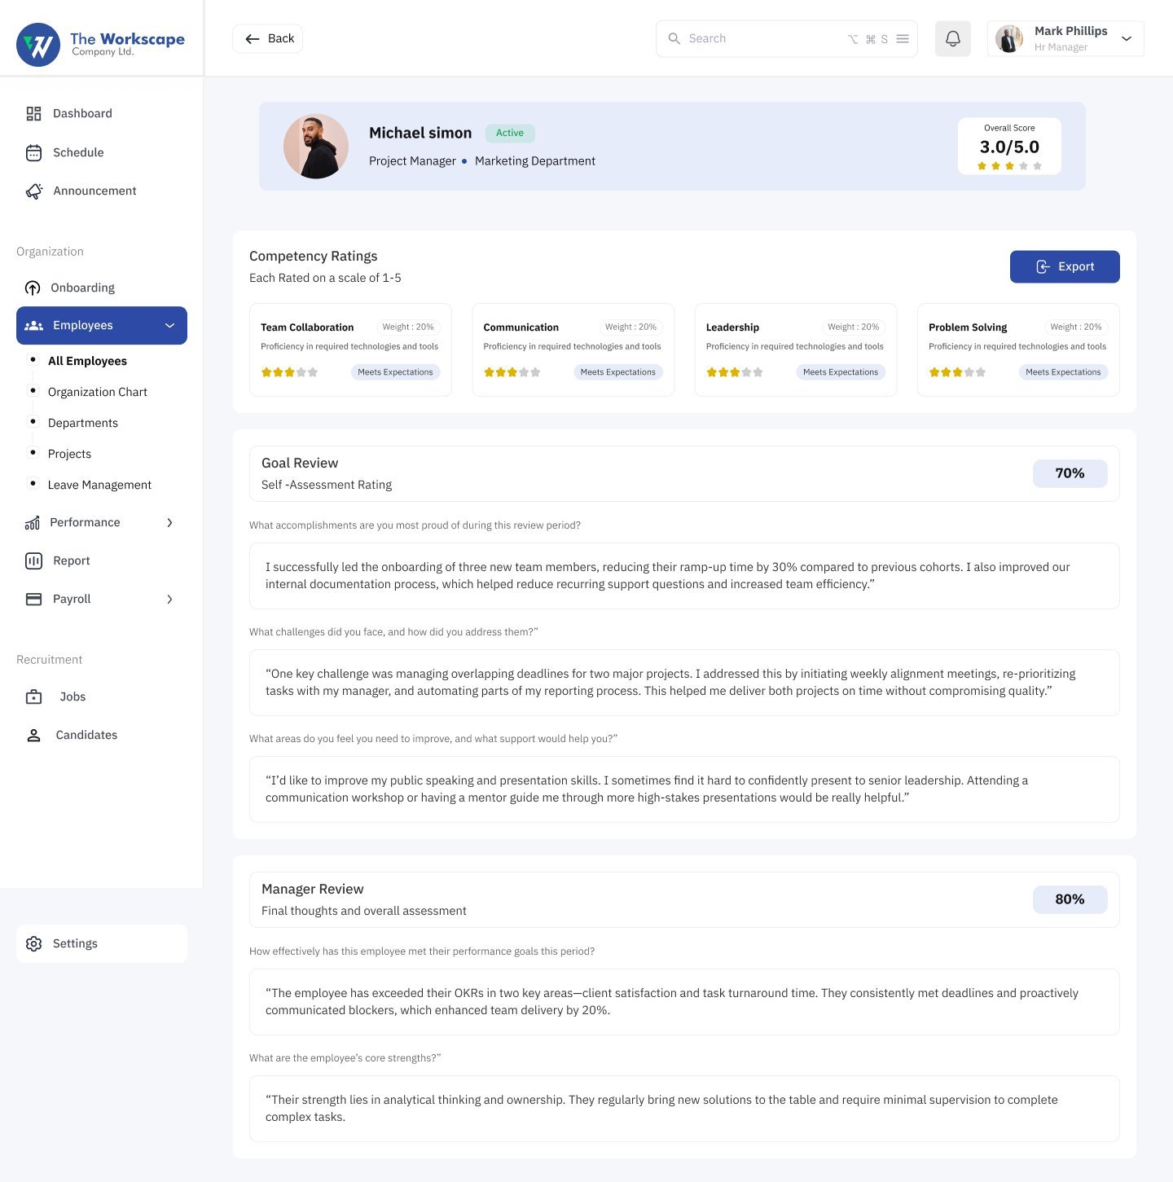Export the competency ratings
1173x1182 pixels.
pyautogui.click(x=1065, y=266)
